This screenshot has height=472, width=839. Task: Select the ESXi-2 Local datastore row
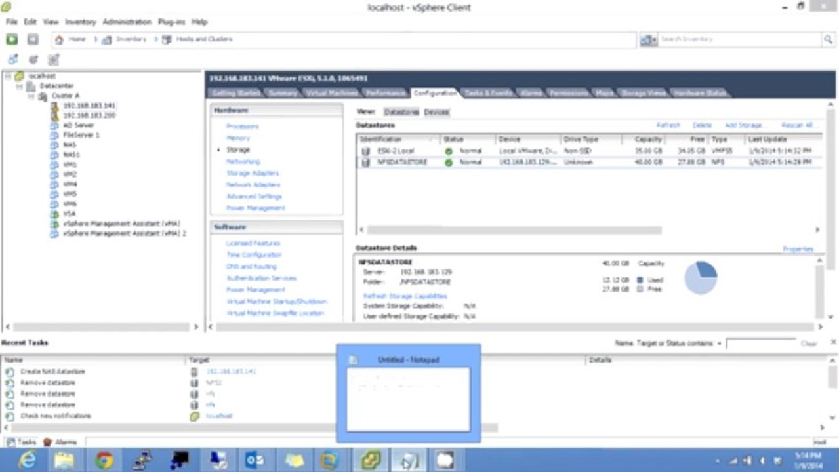click(588, 151)
